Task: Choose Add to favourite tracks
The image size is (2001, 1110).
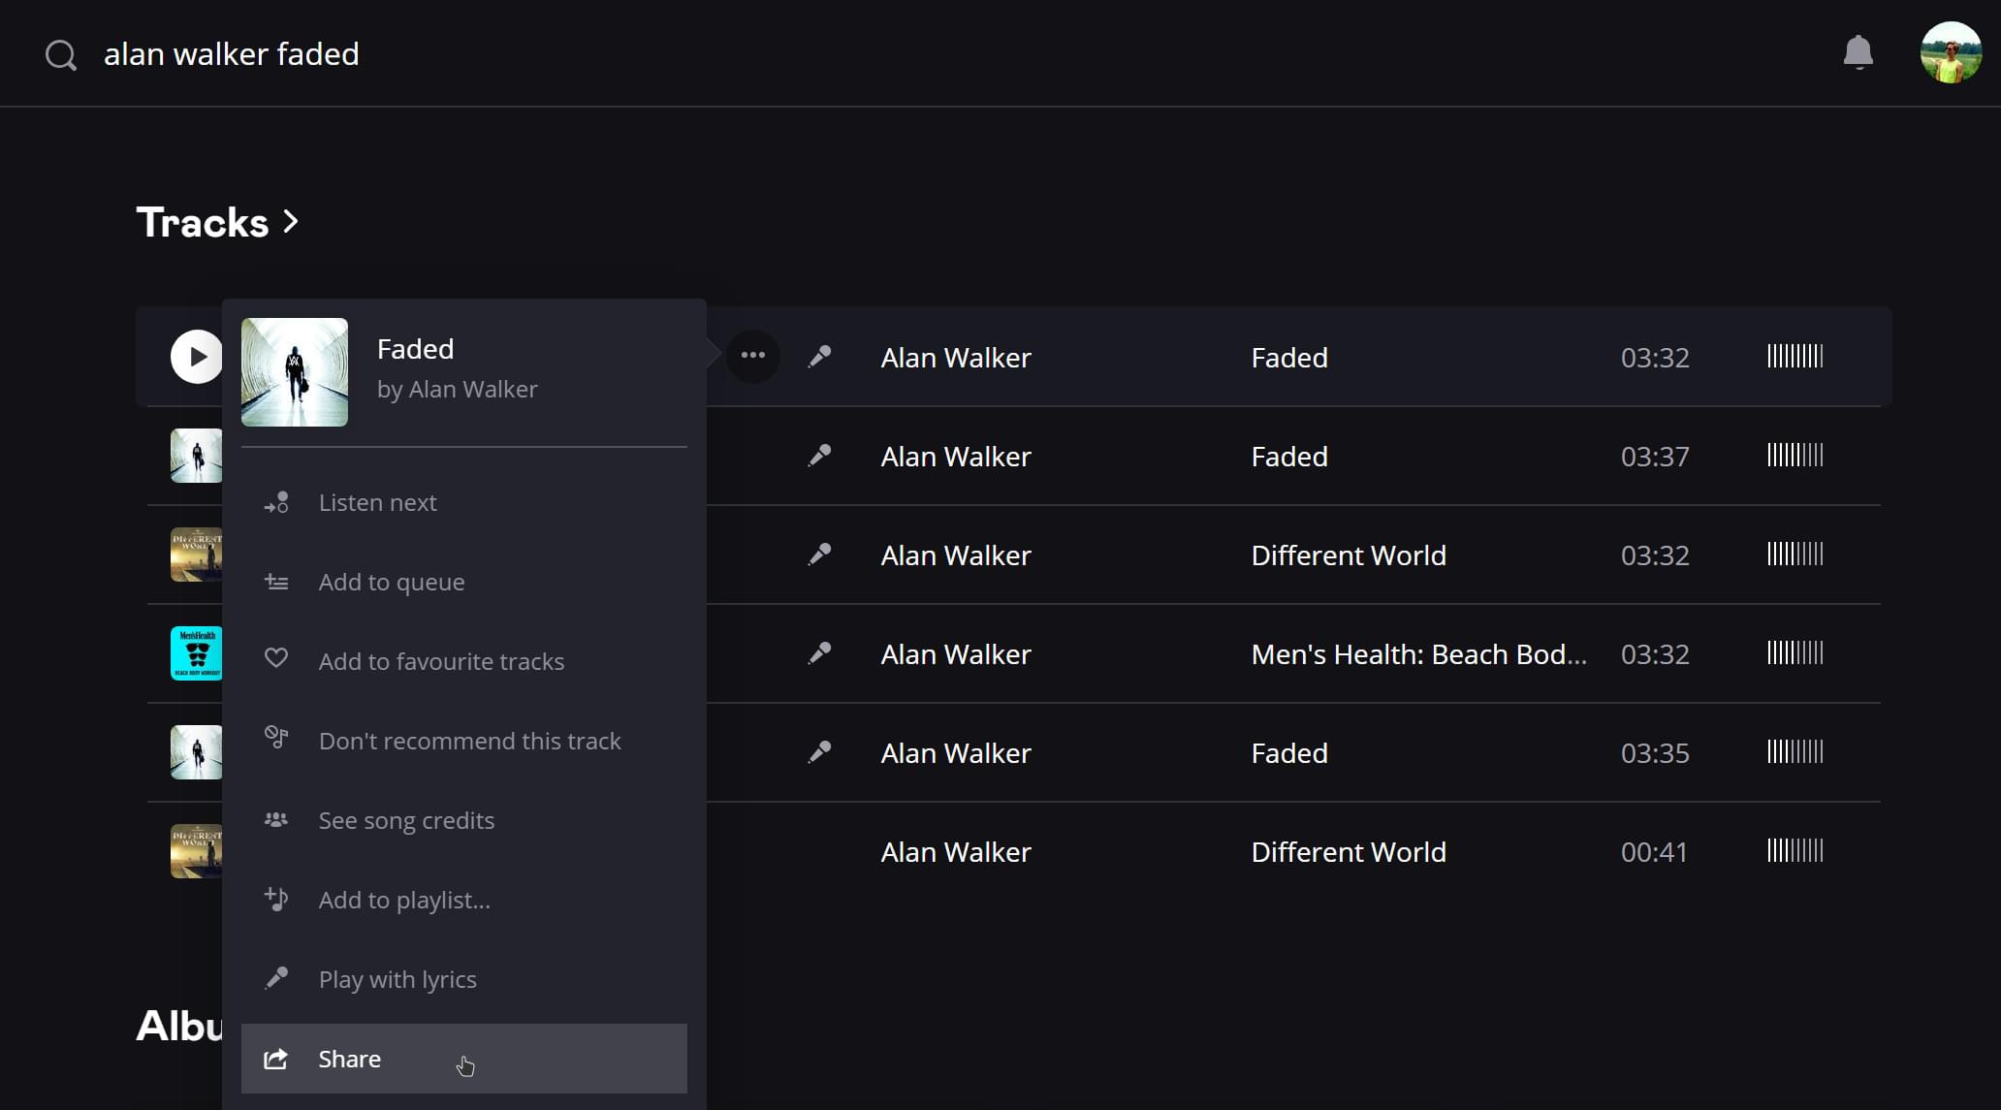Action: pos(464,661)
